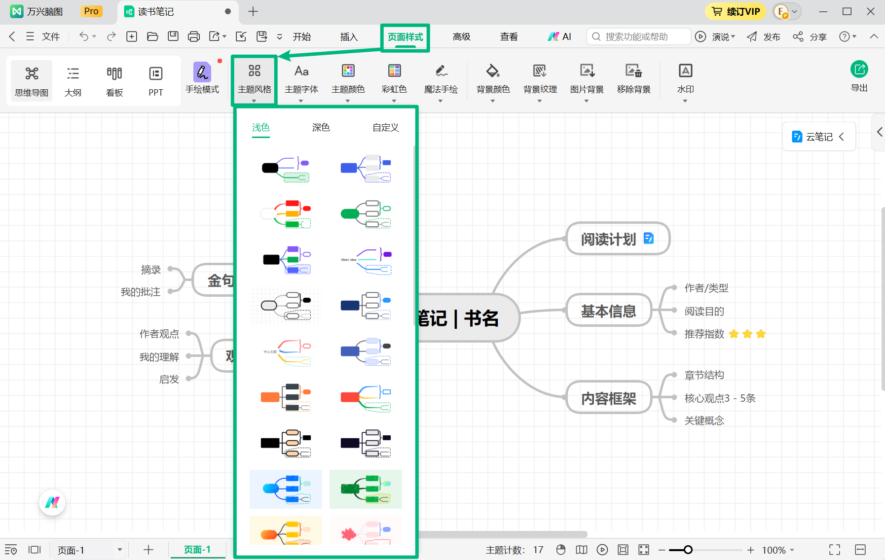Image resolution: width=885 pixels, height=560 pixels.
Task: Click the 续订VIP renew button
Action: (x=735, y=11)
